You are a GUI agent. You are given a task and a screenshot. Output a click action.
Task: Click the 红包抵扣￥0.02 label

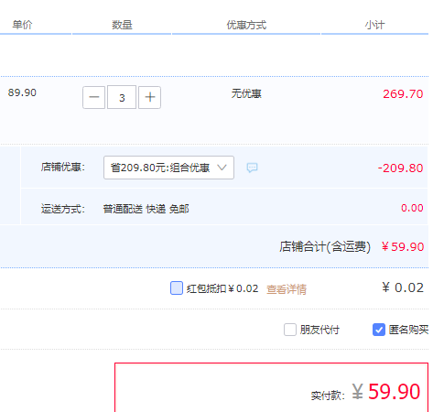pos(222,288)
